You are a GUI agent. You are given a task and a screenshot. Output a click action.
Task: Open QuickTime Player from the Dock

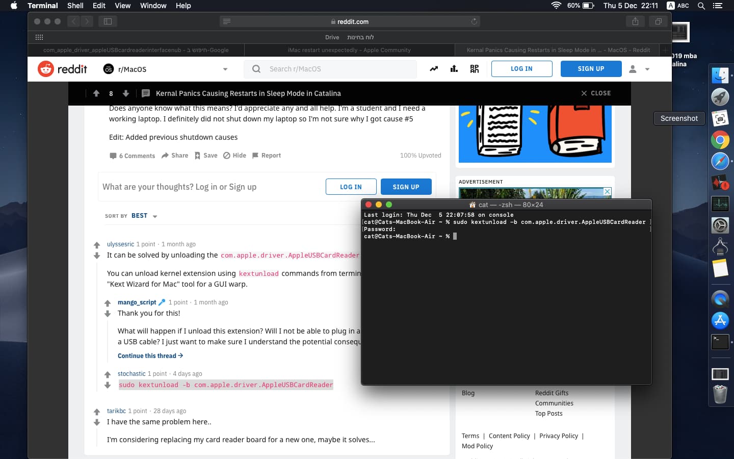tap(720, 299)
